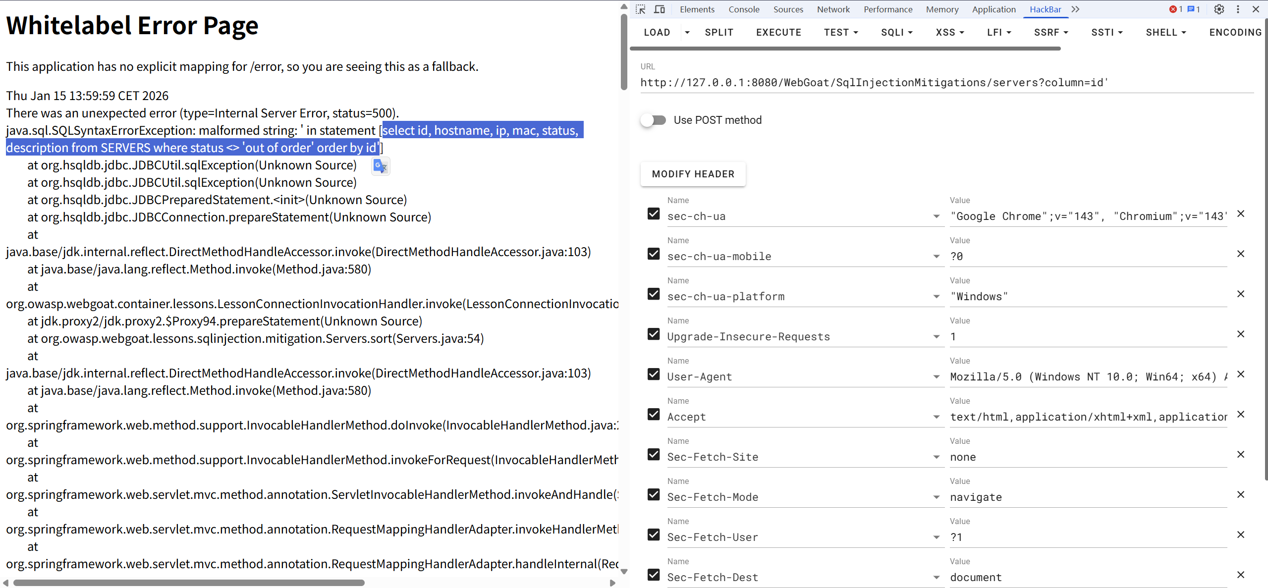The width and height of the screenshot is (1268, 588).
Task: Enable the Use POST method switch
Action: (x=653, y=120)
